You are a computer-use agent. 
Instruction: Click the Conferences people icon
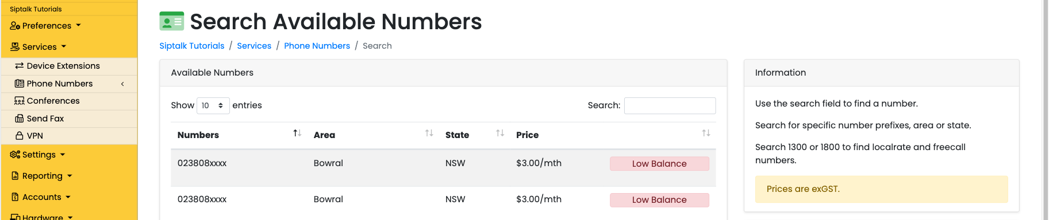coord(20,101)
